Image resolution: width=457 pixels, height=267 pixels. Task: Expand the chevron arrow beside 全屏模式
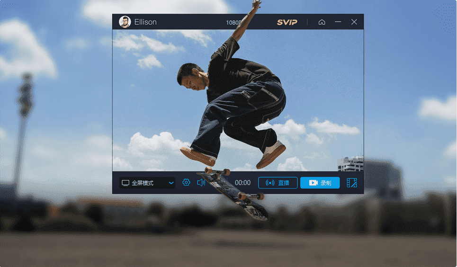pyautogui.click(x=171, y=183)
